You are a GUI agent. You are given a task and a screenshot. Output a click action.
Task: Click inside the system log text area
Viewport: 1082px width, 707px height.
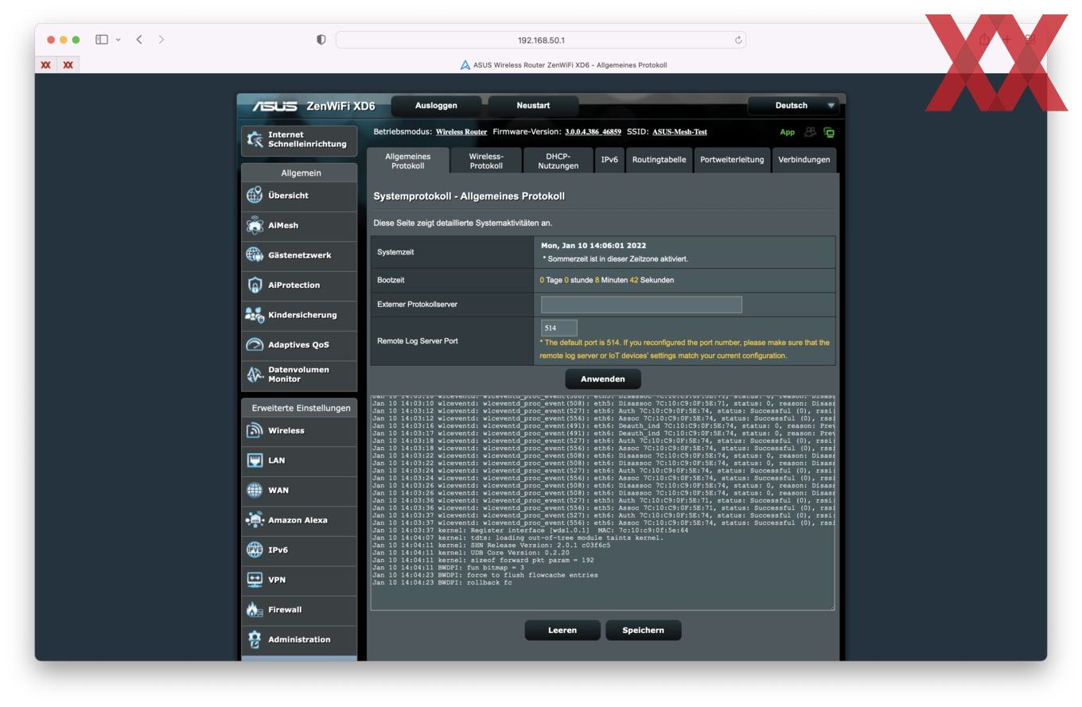(602, 503)
